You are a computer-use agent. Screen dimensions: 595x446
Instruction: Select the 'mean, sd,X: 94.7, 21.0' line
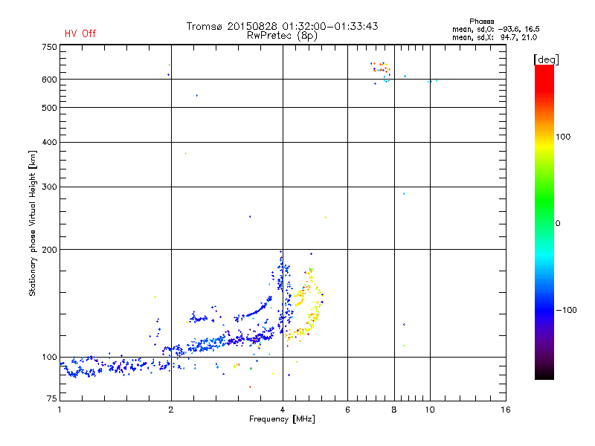pos(495,37)
